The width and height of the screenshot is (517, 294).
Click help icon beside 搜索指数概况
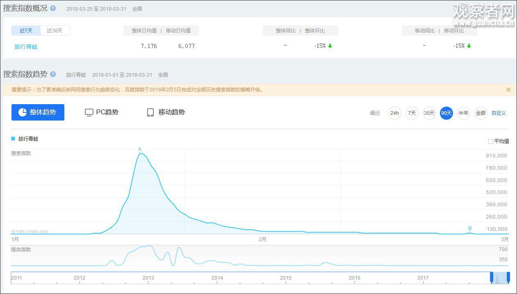click(53, 8)
